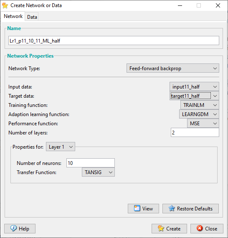
Task: Click the app star icon in the title bar
Action: click(5, 5)
